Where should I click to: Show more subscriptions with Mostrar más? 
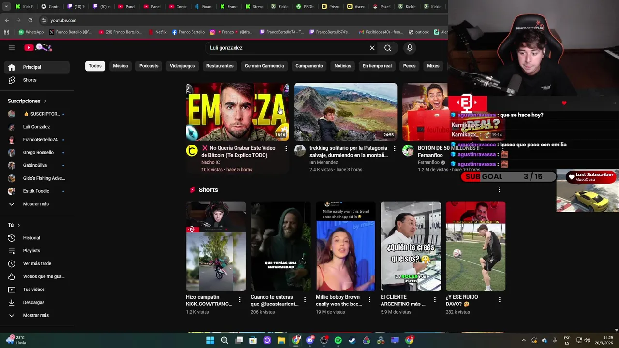click(37, 204)
